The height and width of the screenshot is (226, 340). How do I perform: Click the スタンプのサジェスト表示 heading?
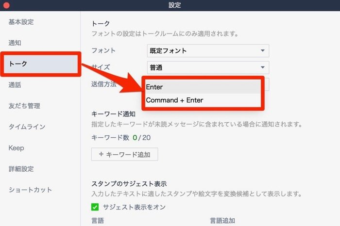click(129, 184)
